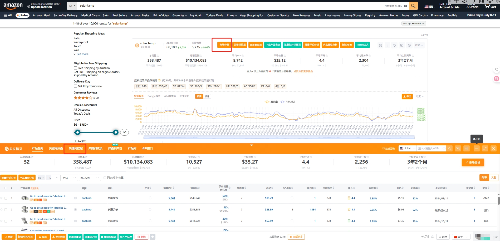Click the BSR column sort arrows
This screenshot has height=241, width=500.
pos(150,188)
